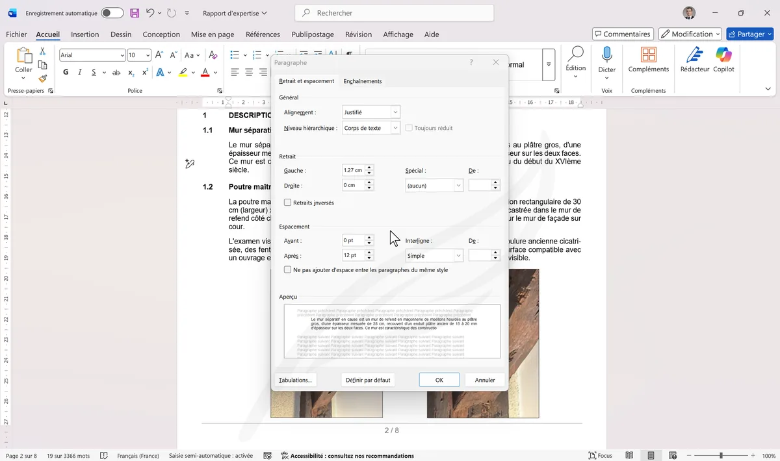This screenshot has width=780, height=461.
Task: Click the Tabulations button
Action: [x=296, y=379]
